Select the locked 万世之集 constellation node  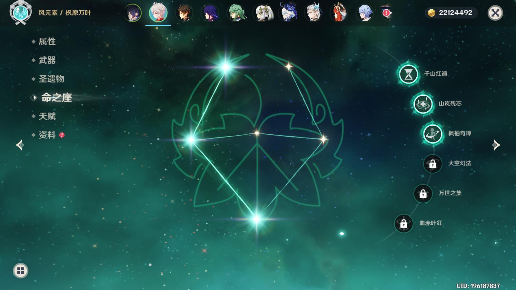(x=423, y=193)
